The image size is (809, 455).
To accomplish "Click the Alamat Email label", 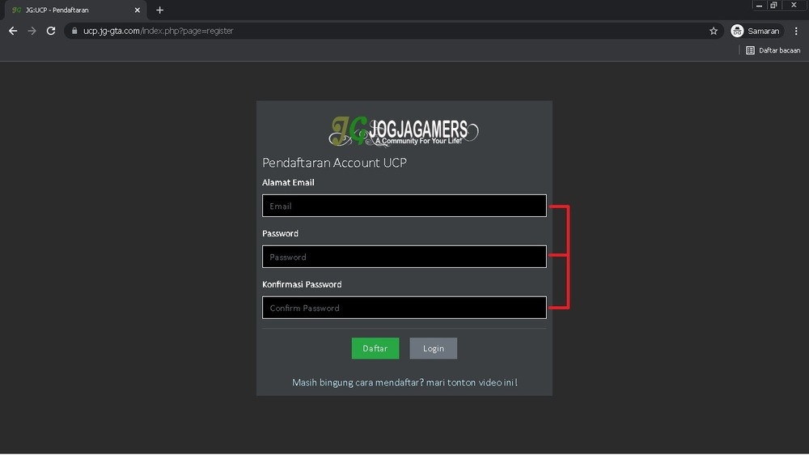I will (x=288, y=182).
